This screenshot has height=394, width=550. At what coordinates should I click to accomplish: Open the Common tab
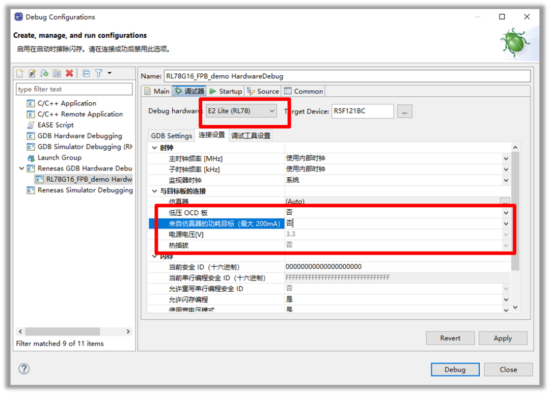point(304,92)
